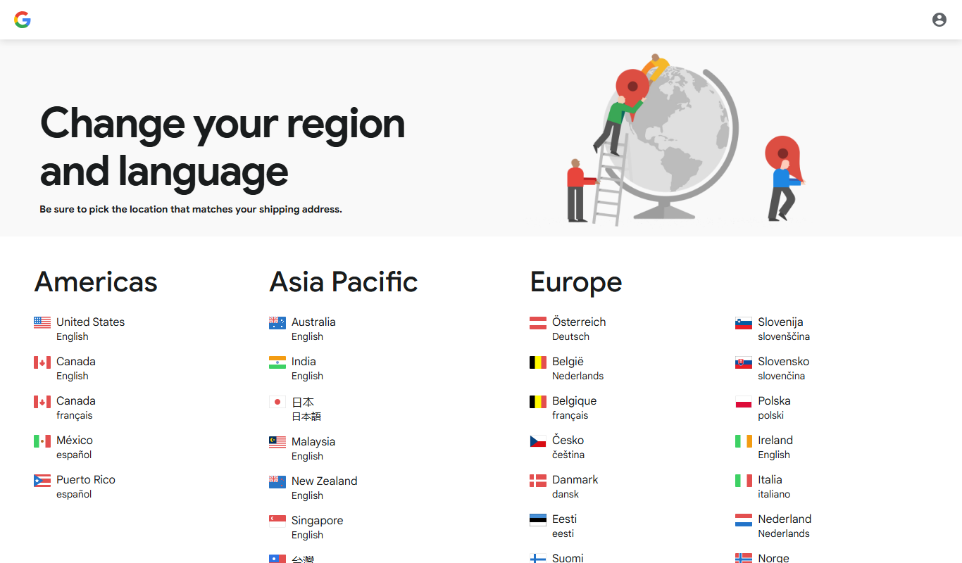Select Canada français region
The image size is (962, 563).
coord(65,407)
